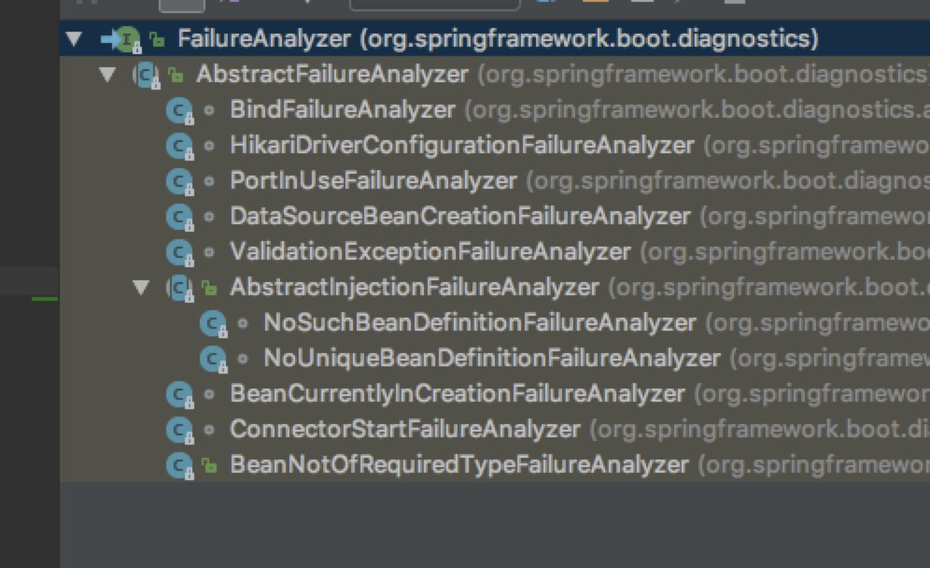Click the abstract class icon beside AbstractInjectionFailureAnalyzer
This screenshot has height=568, width=930.
coord(179,289)
